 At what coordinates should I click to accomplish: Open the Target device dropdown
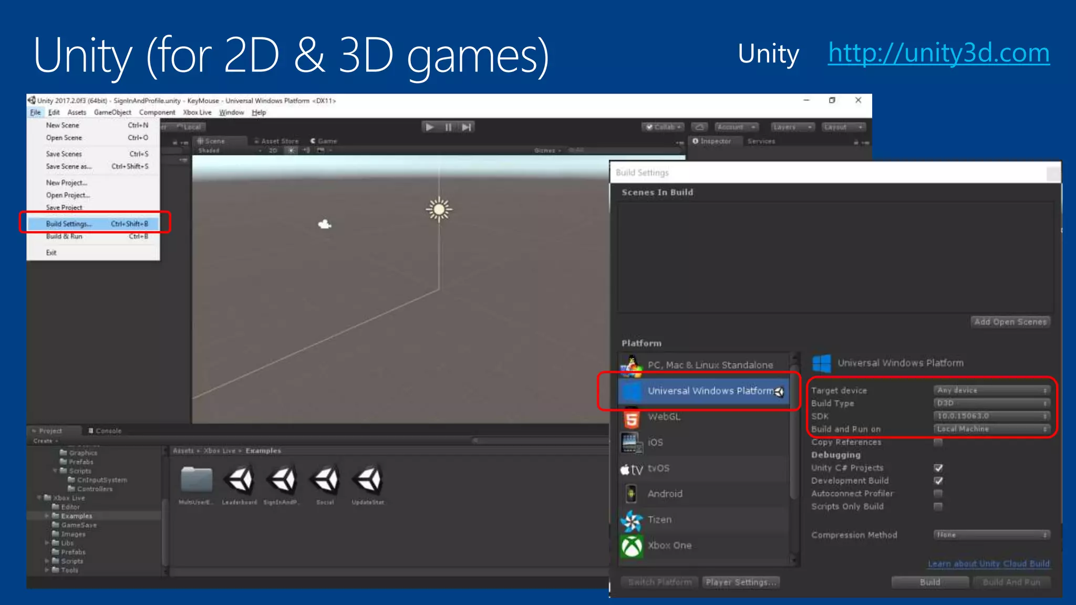[992, 390]
